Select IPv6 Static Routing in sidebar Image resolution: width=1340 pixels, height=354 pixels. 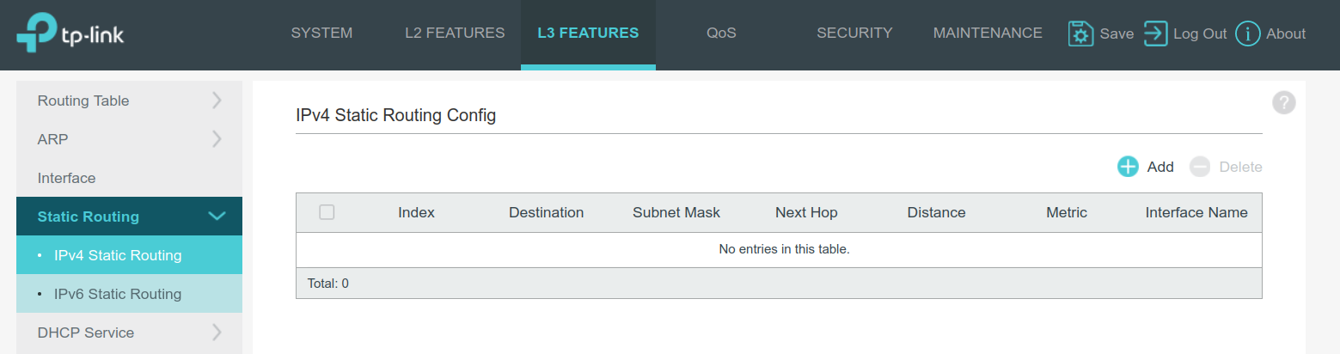click(118, 294)
